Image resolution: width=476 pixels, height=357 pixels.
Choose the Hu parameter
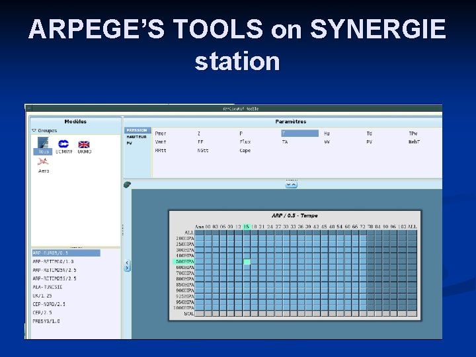tap(327, 134)
